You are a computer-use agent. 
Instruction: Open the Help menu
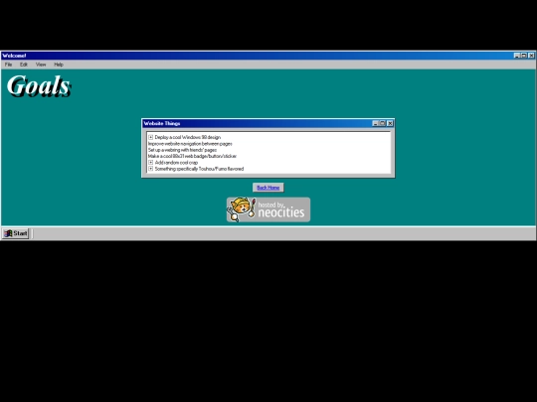[x=59, y=65]
